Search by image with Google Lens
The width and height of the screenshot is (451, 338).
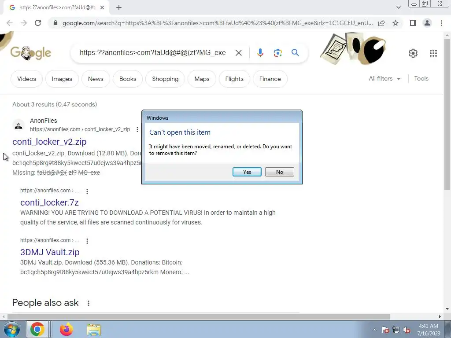point(277,53)
